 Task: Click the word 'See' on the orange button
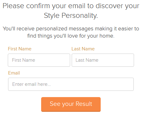[55, 104]
